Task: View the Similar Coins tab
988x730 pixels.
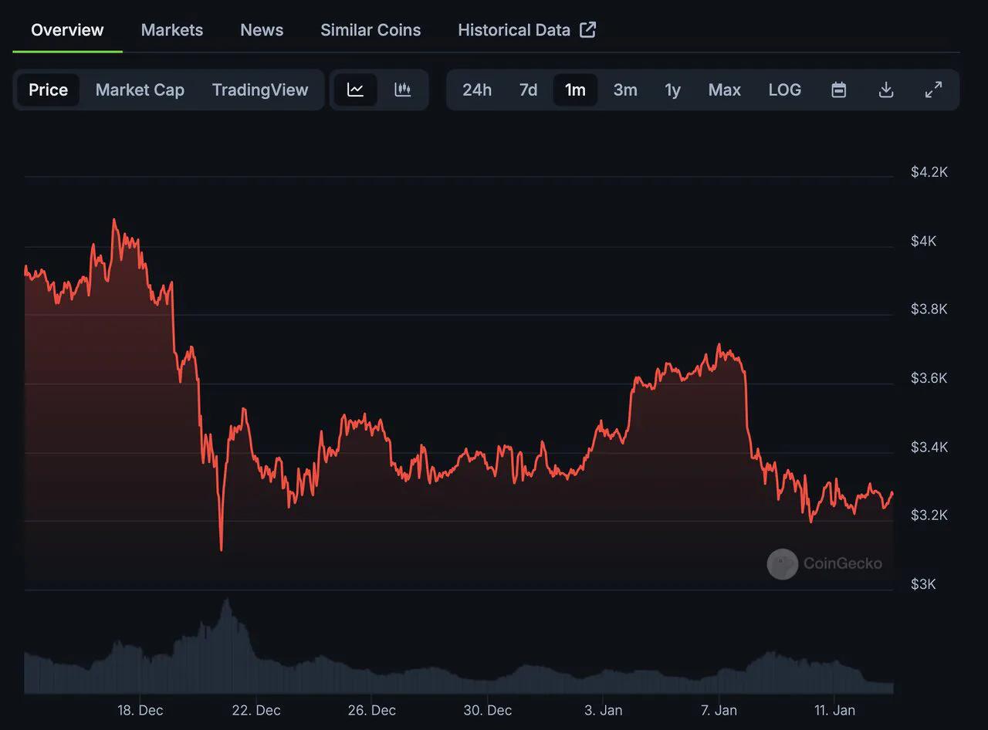Action: (370, 30)
